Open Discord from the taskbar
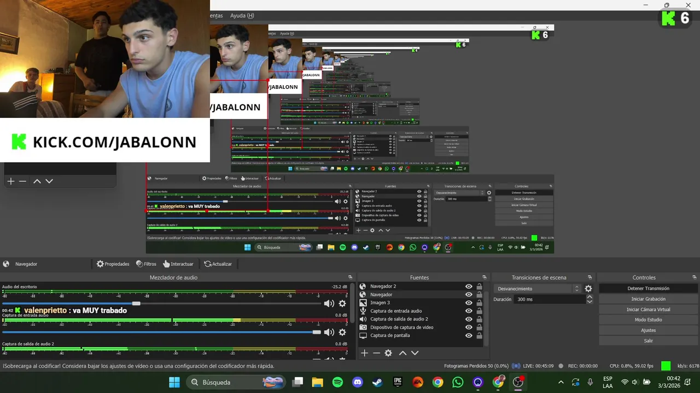The width and height of the screenshot is (700, 393). click(x=358, y=382)
